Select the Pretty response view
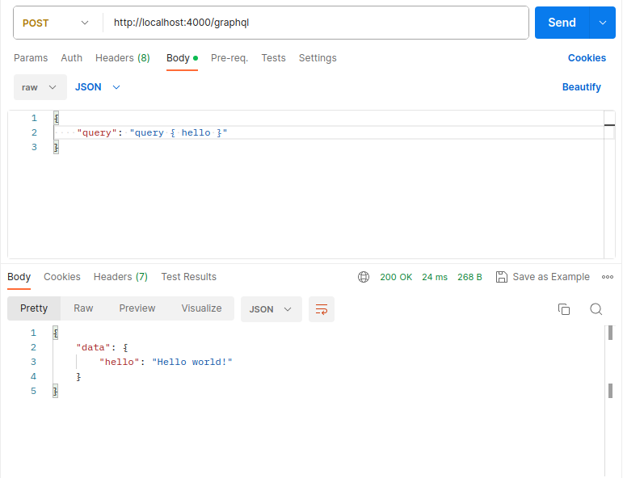This screenshot has height=478, width=623. click(x=34, y=308)
